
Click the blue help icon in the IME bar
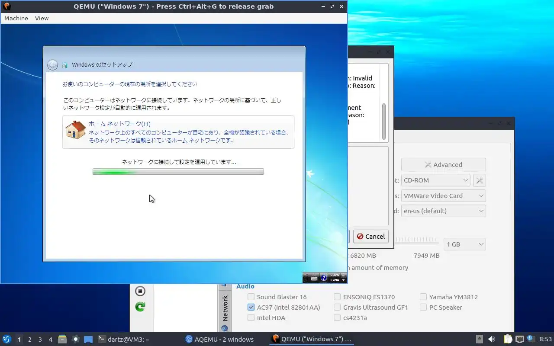(324, 278)
